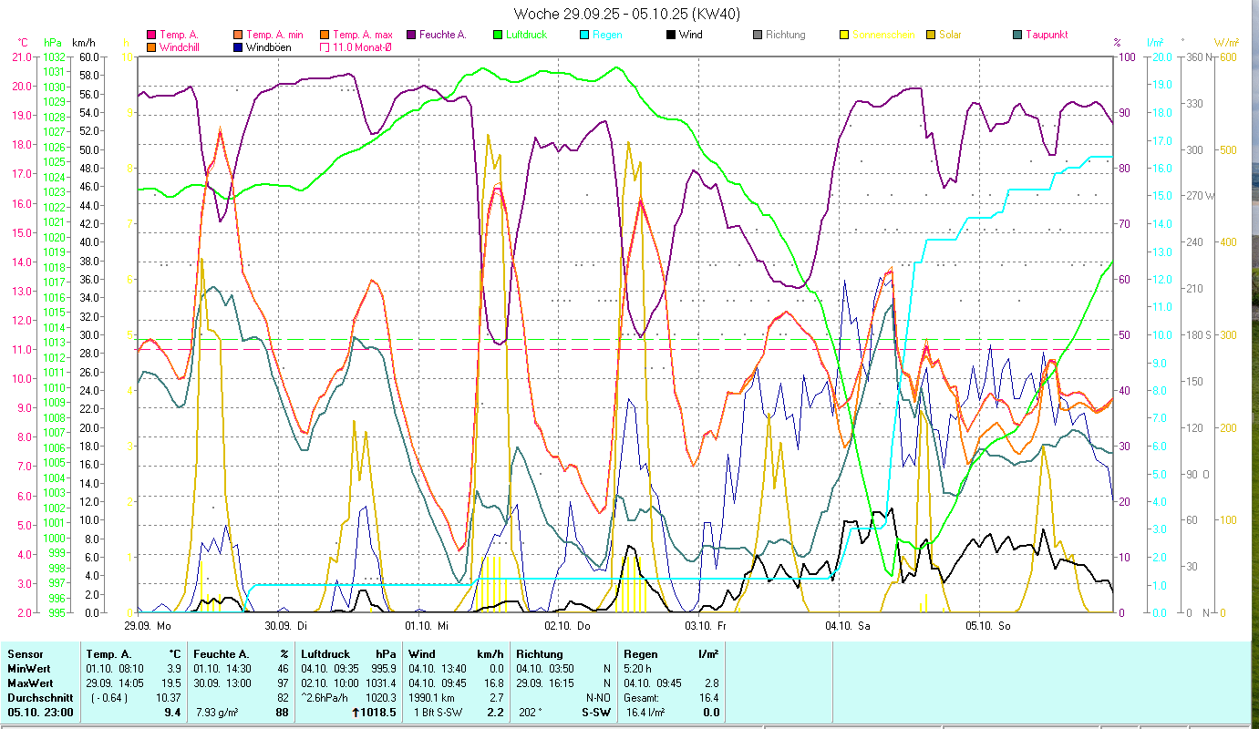The height and width of the screenshot is (729, 1259).
Task: Select the '05.10. So' date label
Action: (x=986, y=625)
